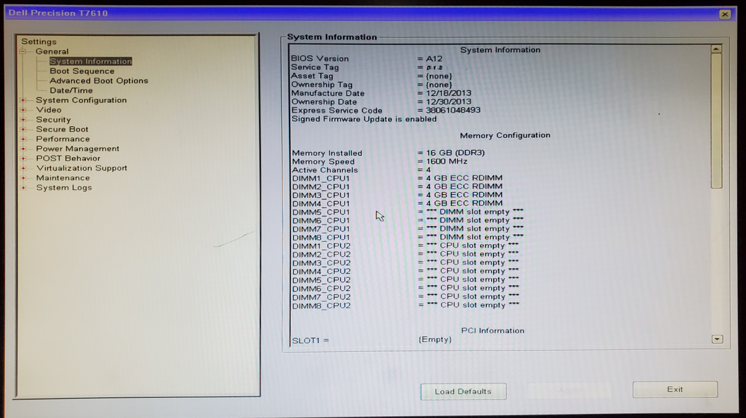Screen dimensions: 746x418
Task: Select System Information tree item
Action: pos(90,62)
